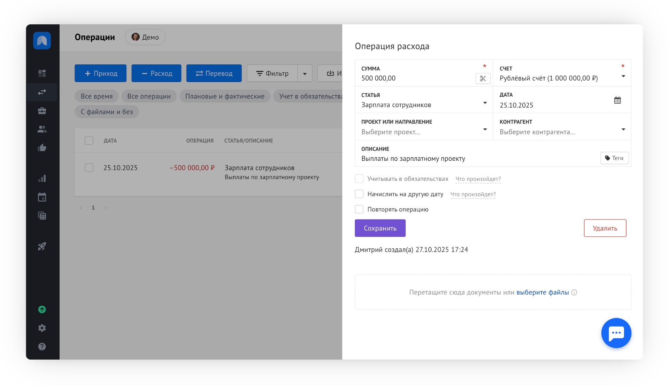This screenshot has height=386, width=669.
Task: Open the contacts people icon in sidebar
Action: click(42, 129)
